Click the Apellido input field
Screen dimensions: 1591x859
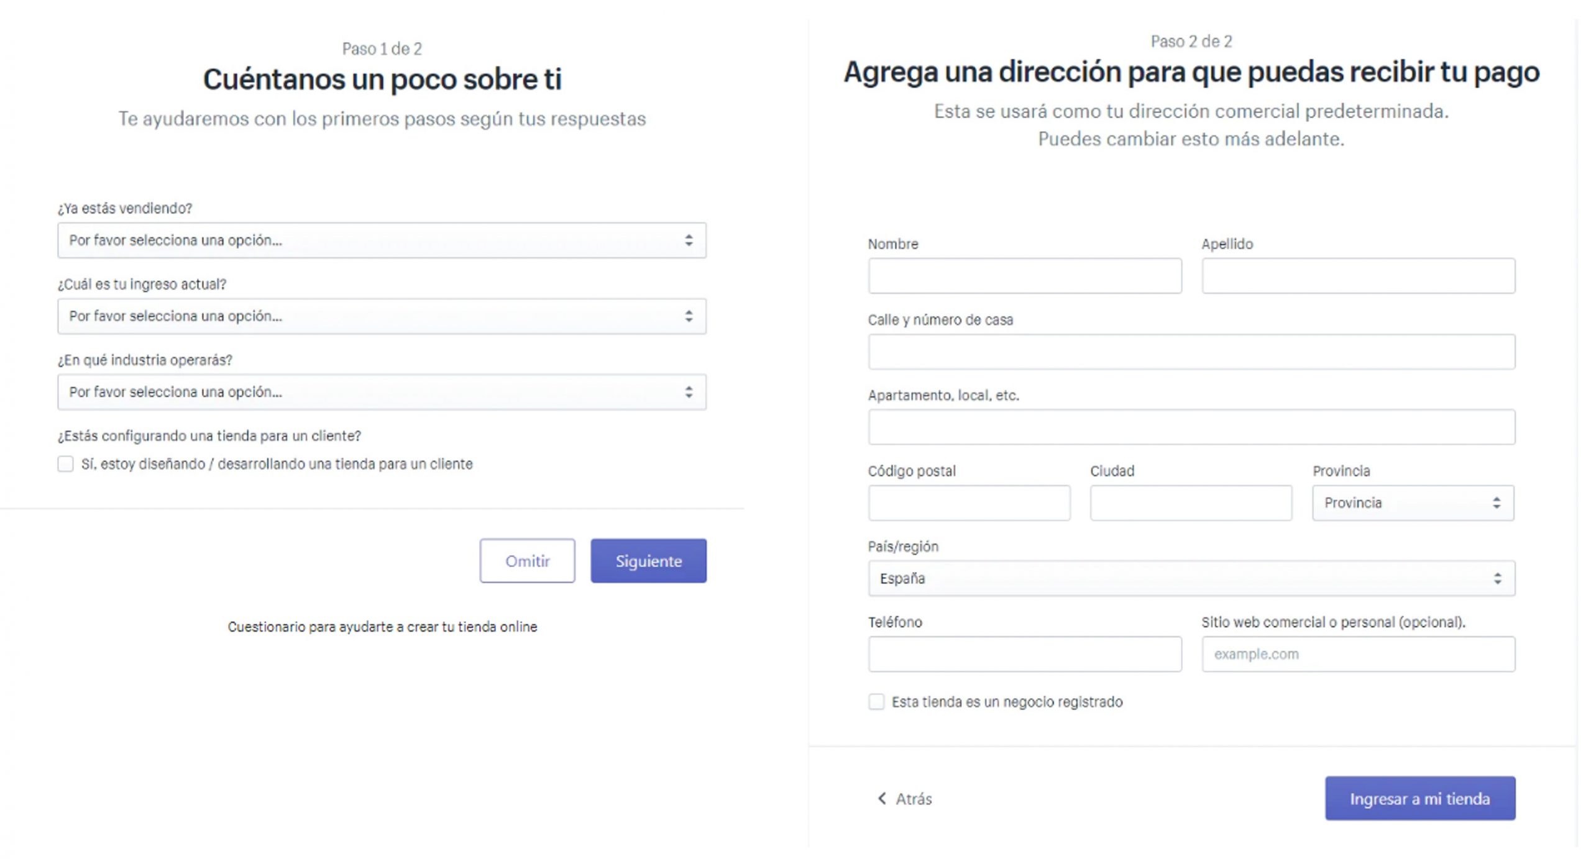pyautogui.click(x=1359, y=275)
